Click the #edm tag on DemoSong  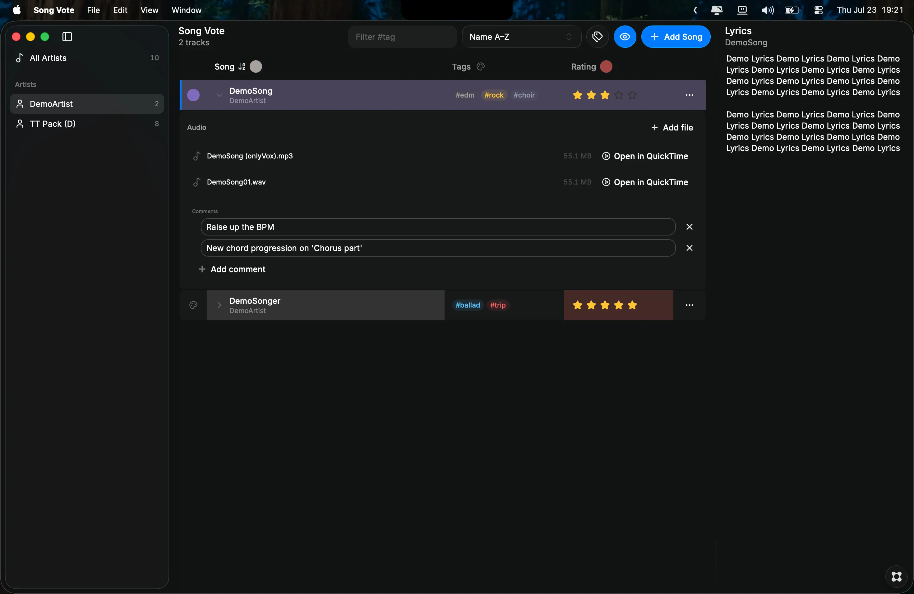tap(465, 95)
